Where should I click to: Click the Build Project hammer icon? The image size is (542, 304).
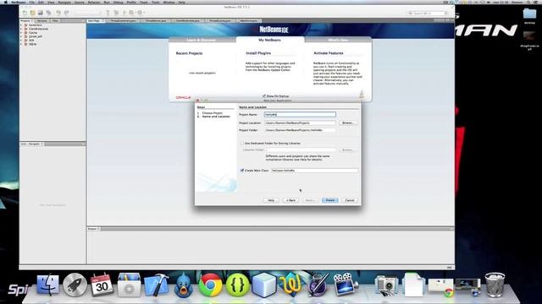click(108, 13)
